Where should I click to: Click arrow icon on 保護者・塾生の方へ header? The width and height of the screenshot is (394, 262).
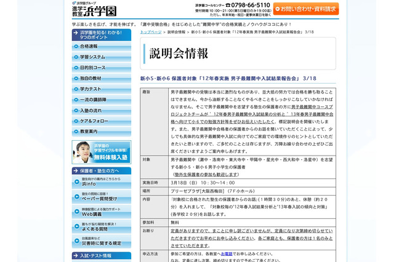76,171
